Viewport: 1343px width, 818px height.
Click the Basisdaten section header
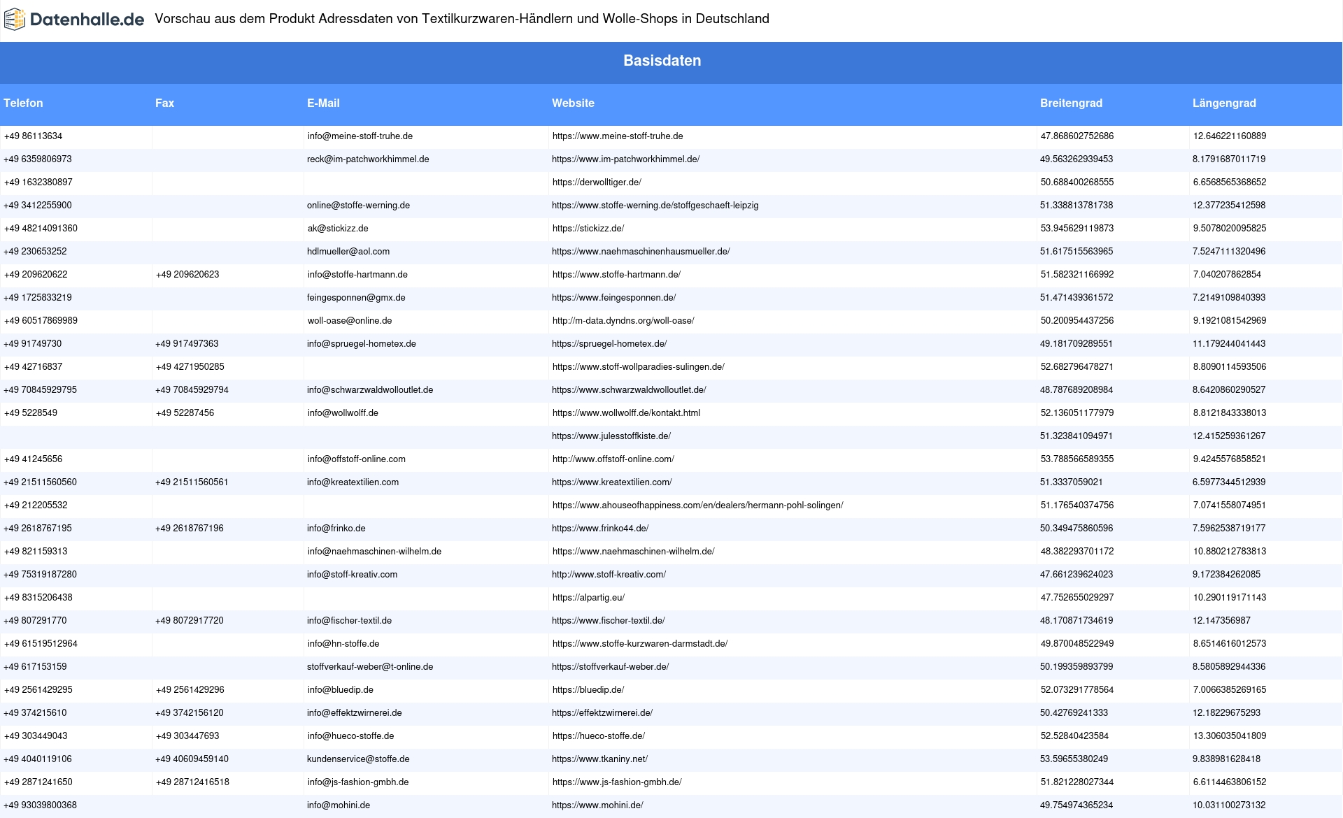[662, 61]
